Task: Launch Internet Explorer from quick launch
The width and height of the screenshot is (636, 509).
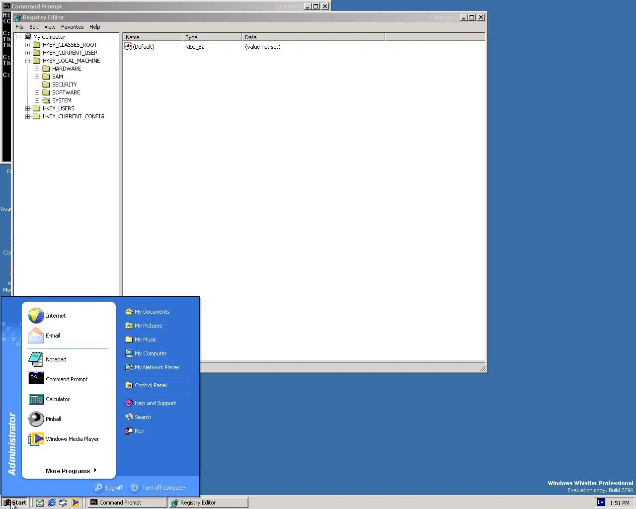Action: click(x=52, y=503)
